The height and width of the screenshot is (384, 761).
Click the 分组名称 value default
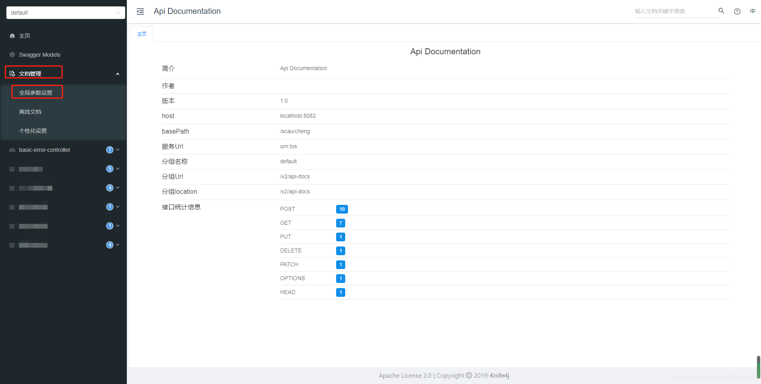coord(289,162)
